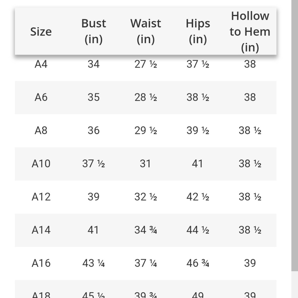
Task: Select the A16 size row label
Action: click(x=41, y=263)
